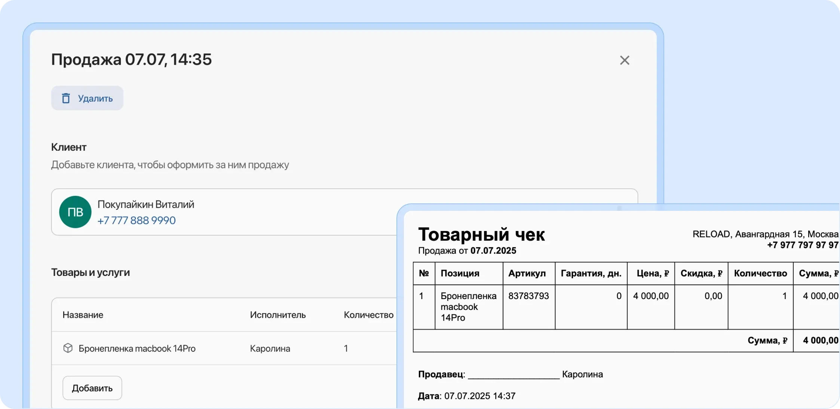
Task: Open the client card Покупайкин Виталий
Action: [x=146, y=204]
